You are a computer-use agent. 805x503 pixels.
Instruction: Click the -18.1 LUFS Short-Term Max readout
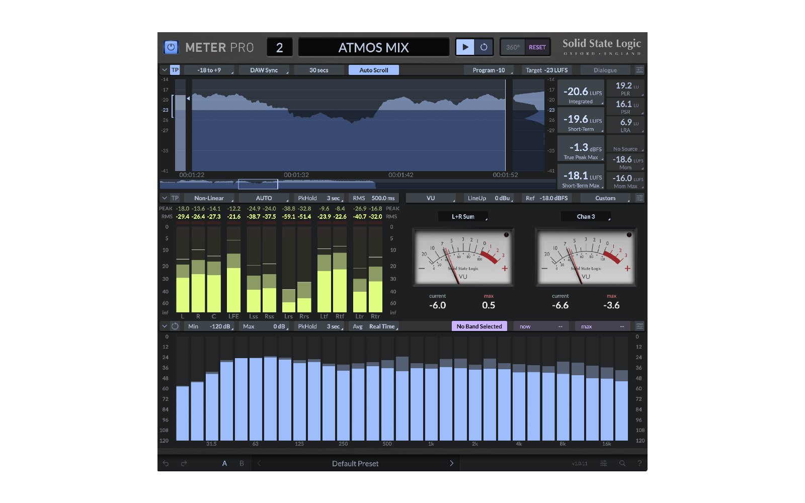pos(581,177)
